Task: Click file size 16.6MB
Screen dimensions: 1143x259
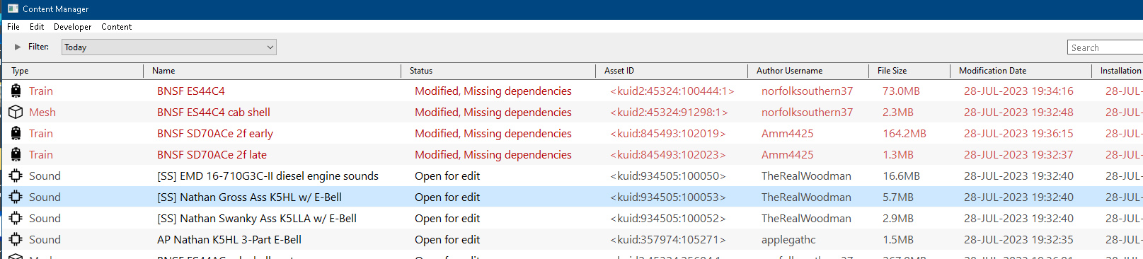Action: 901,175
